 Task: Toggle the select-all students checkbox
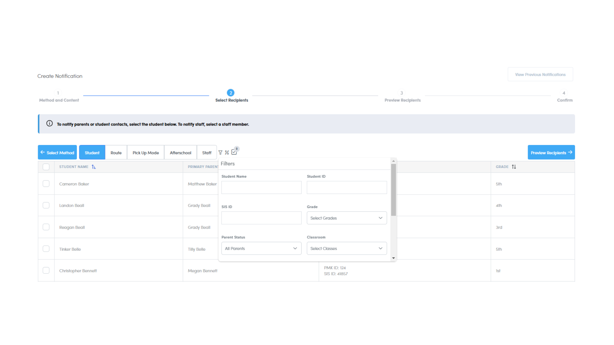pyautogui.click(x=46, y=167)
